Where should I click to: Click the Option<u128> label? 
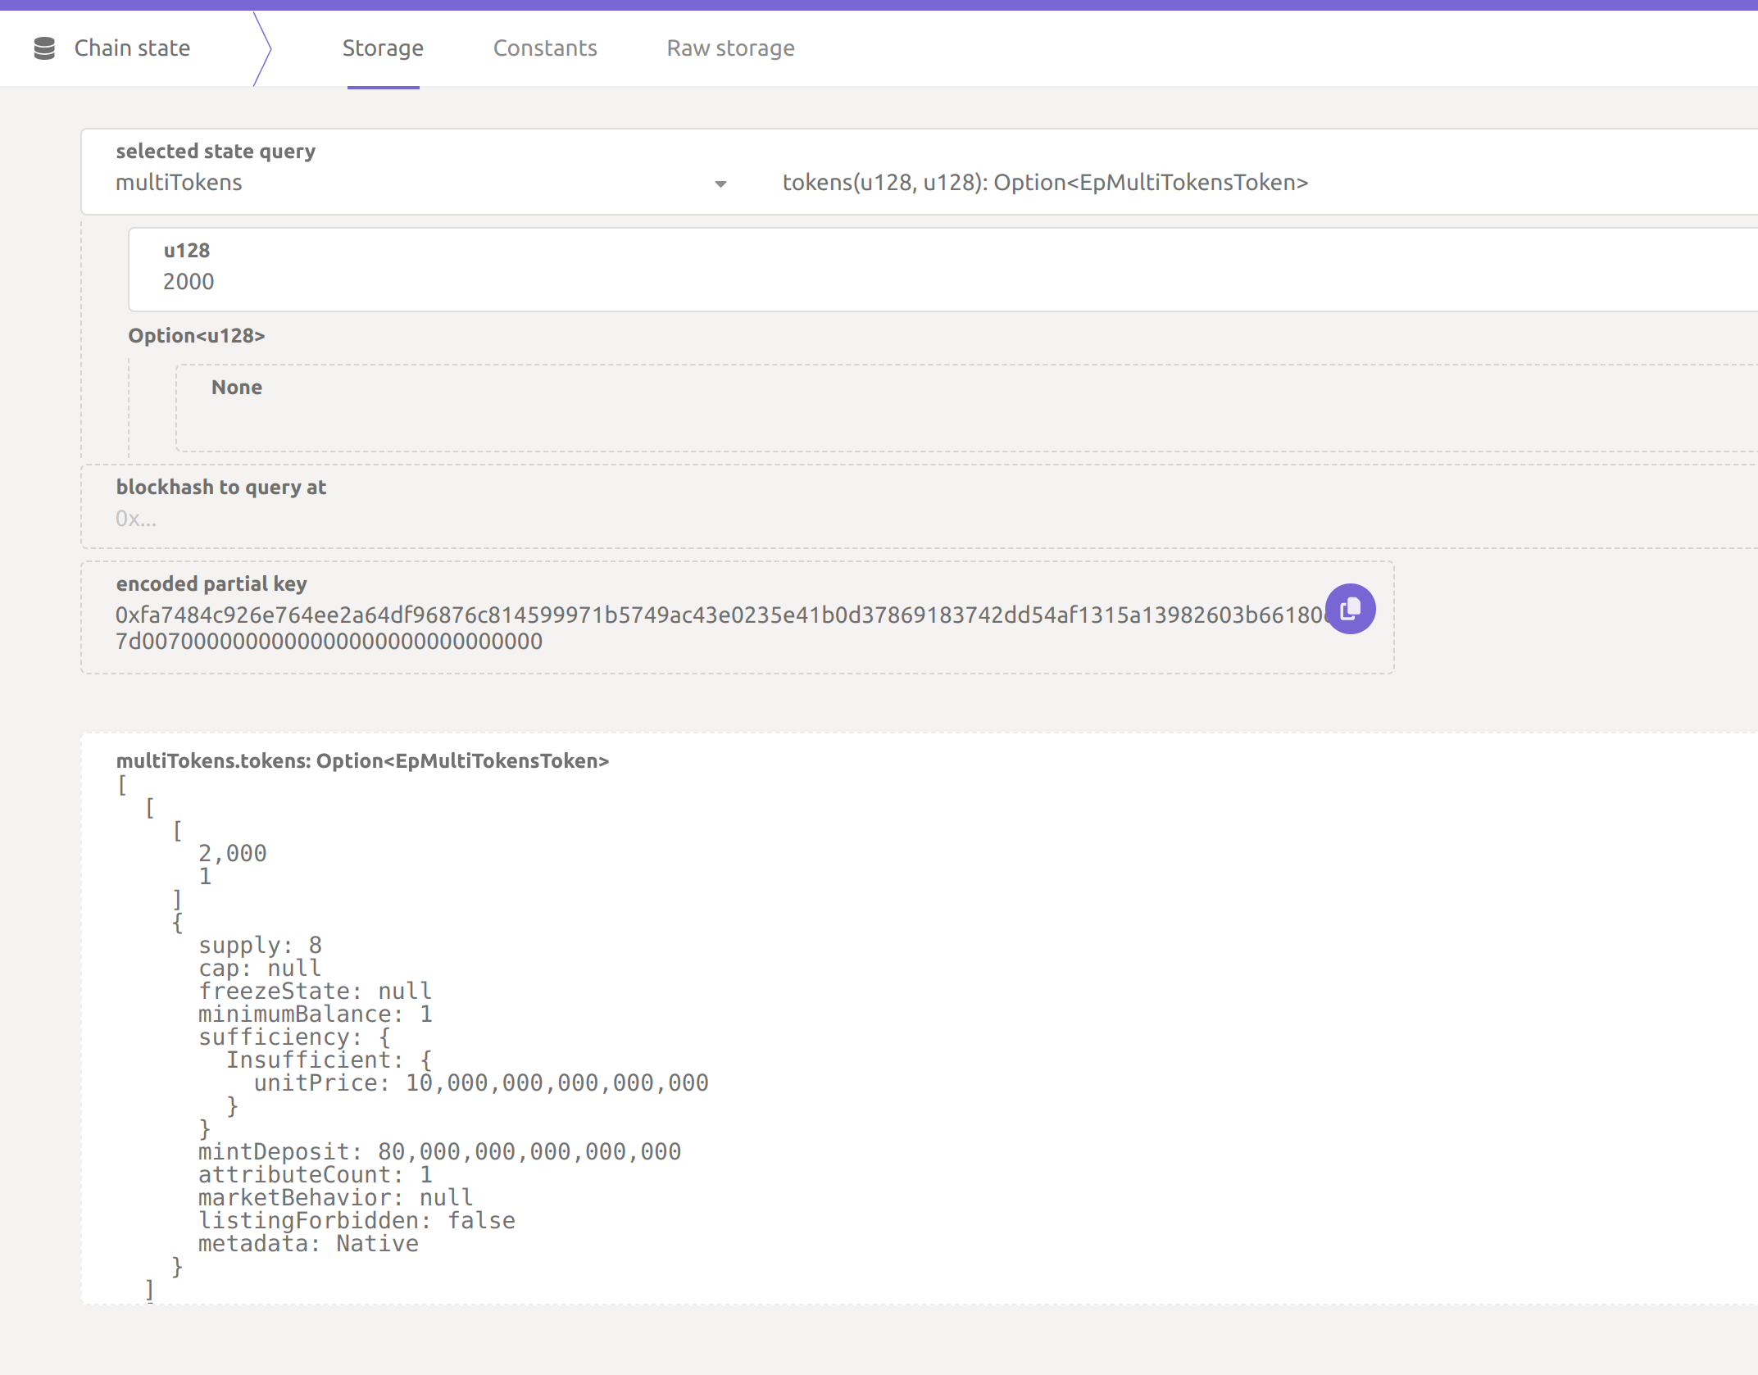point(197,335)
